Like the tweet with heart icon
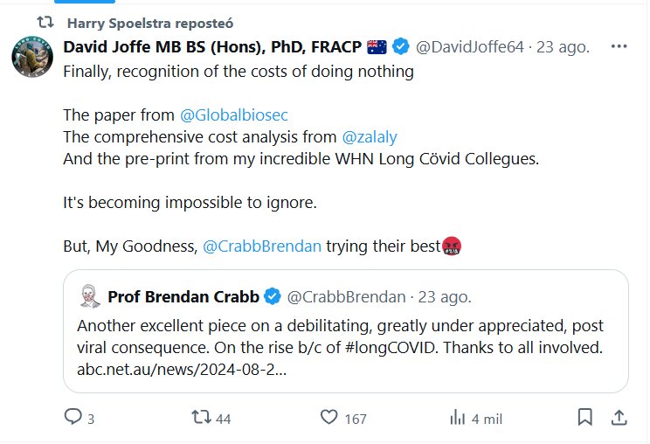The height and width of the screenshot is (444, 650). click(x=328, y=418)
